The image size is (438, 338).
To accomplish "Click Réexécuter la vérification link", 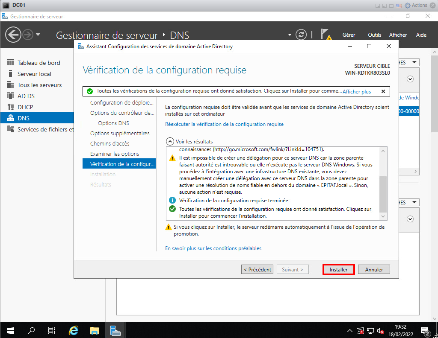I will pos(224,124).
